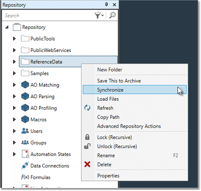Open Properties from the context menu
Image resolution: width=201 pixels, height=191 pixels.
[x=108, y=176]
